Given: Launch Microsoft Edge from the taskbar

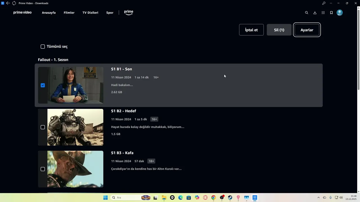Looking at the screenshot, I should [x=181, y=198].
